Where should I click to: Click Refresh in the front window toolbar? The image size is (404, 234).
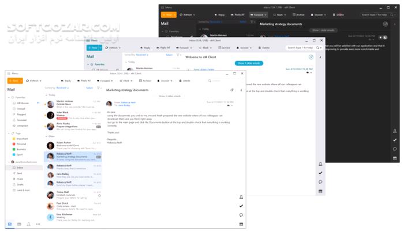pyautogui.click(x=33, y=81)
